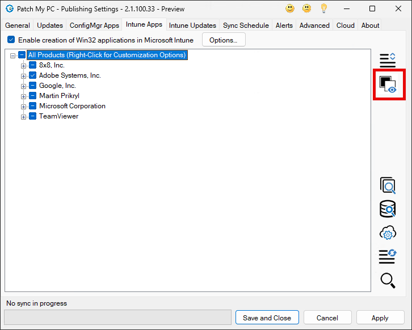The image size is (412, 330).
Task: Switch to the Sync Schedule tab
Action: pyautogui.click(x=246, y=26)
